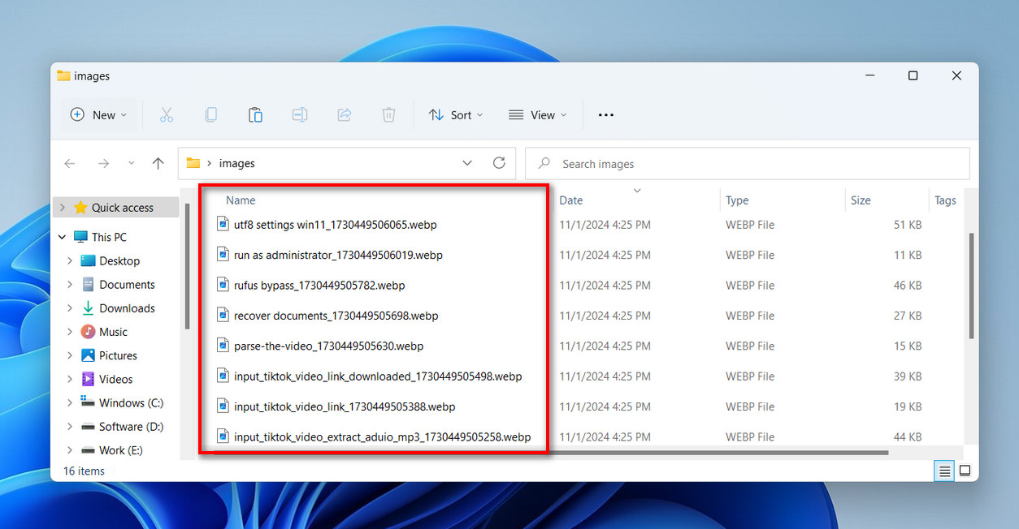
Task: Select utf8 settings win11_1730449506065.webp file
Action: pyautogui.click(x=336, y=224)
